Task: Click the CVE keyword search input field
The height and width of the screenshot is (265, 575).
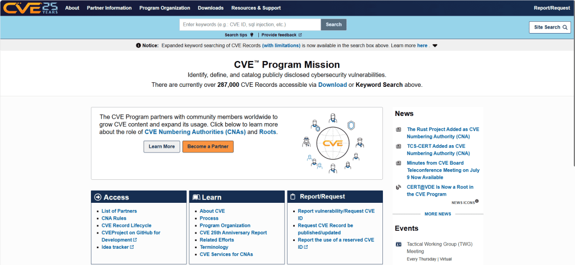Action: tap(250, 25)
